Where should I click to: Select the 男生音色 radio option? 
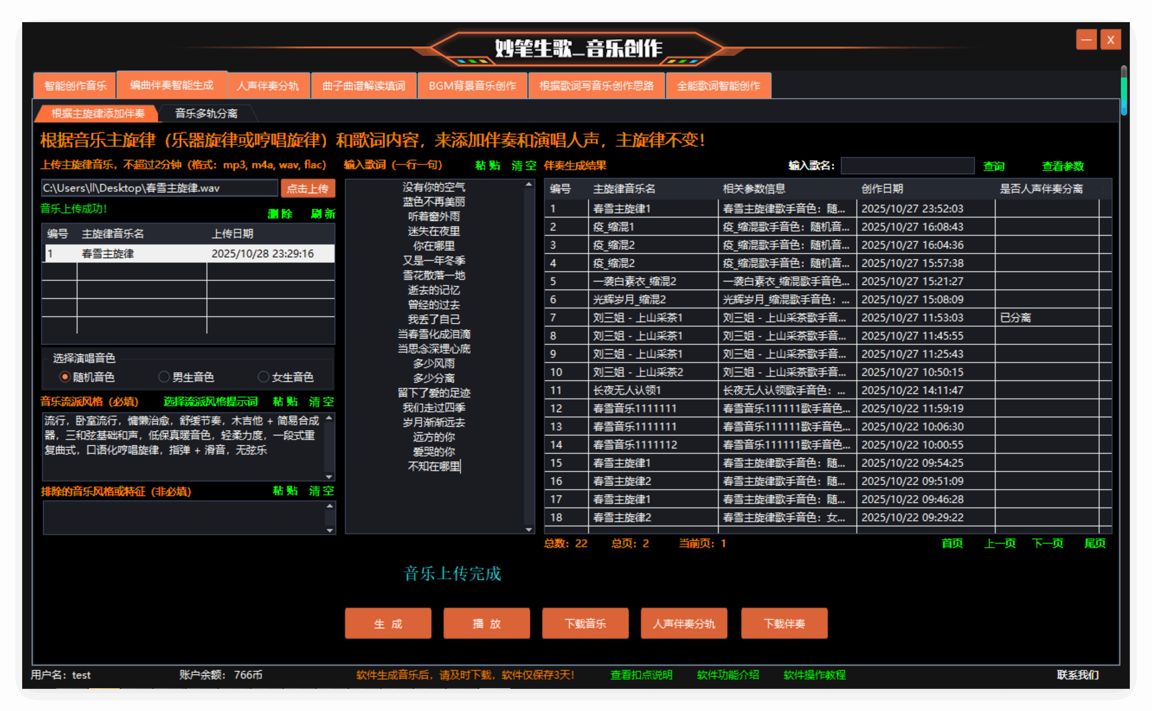click(164, 377)
